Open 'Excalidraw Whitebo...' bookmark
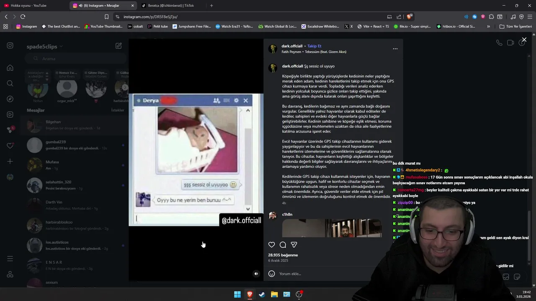The height and width of the screenshot is (301, 536). pyautogui.click(x=320, y=26)
